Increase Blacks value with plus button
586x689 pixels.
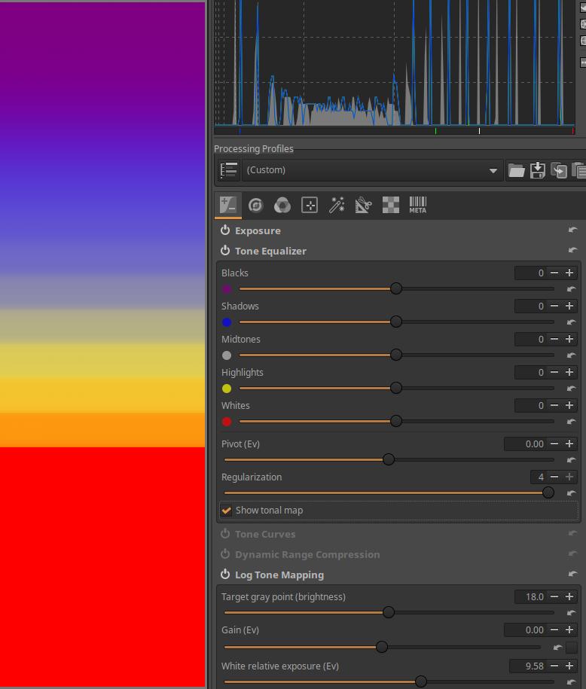569,273
